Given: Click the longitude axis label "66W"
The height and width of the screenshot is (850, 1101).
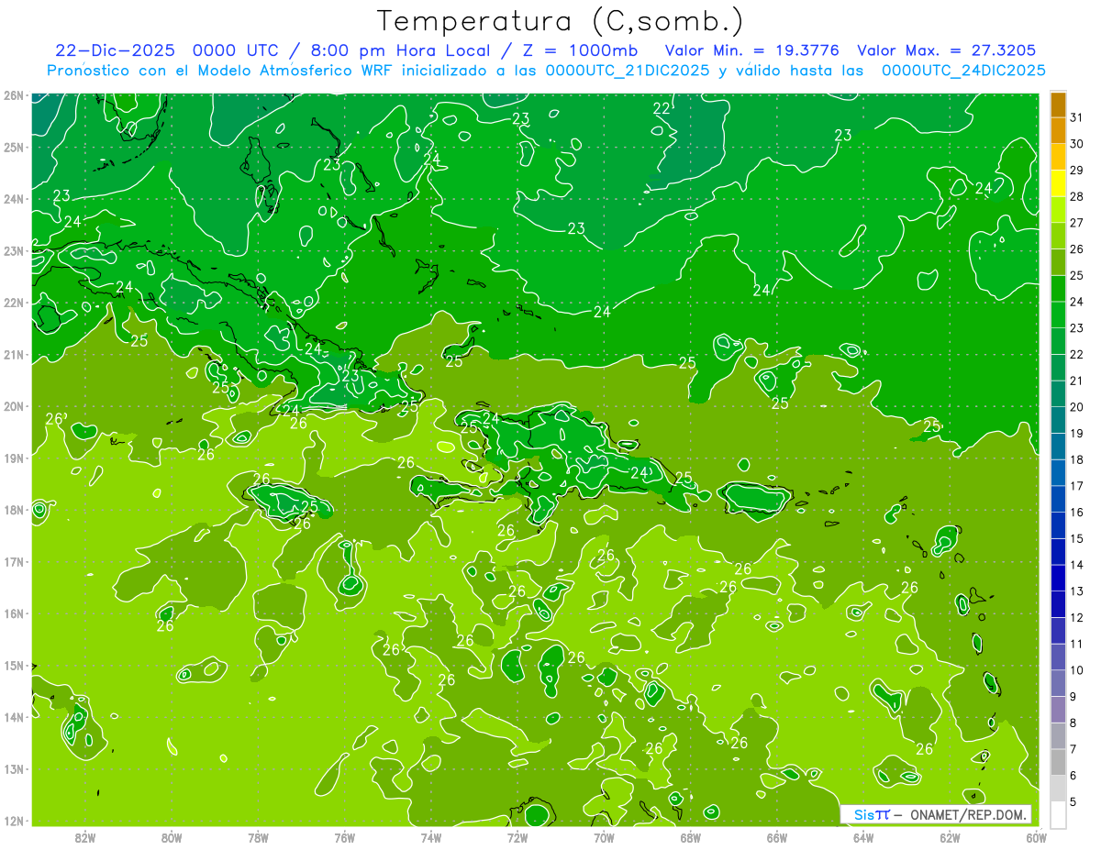Looking at the screenshot, I should [x=777, y=837].
